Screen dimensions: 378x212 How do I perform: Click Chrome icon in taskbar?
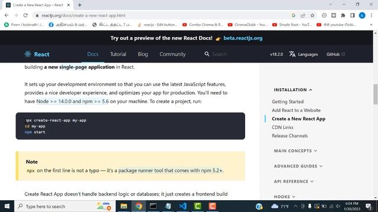tap(139, 206)
